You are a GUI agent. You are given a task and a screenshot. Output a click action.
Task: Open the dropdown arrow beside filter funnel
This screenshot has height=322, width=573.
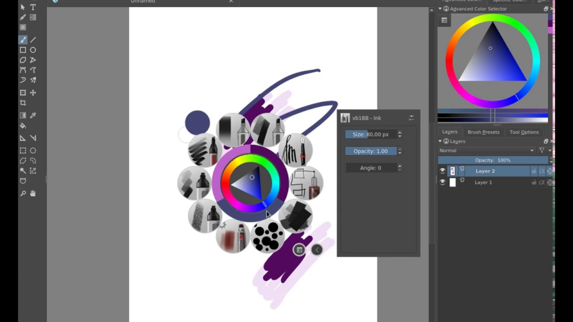[550, 151]
